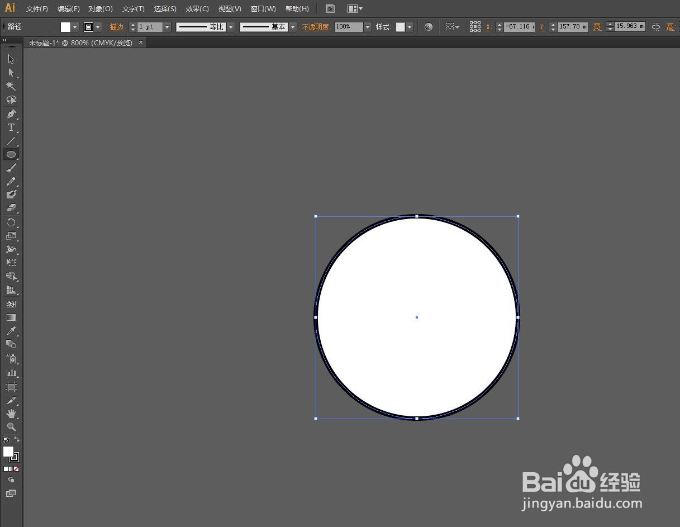Select the Selection tool (black arrow)
The width and height of the screenshot is (680, 527).
point(11,59)
